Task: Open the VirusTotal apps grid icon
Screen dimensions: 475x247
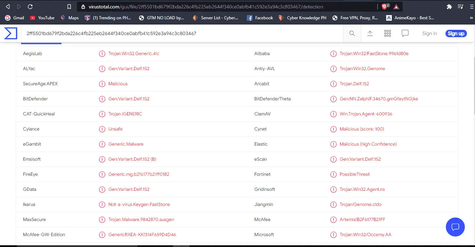Action: pyautogui.click(x=388, y=33)
